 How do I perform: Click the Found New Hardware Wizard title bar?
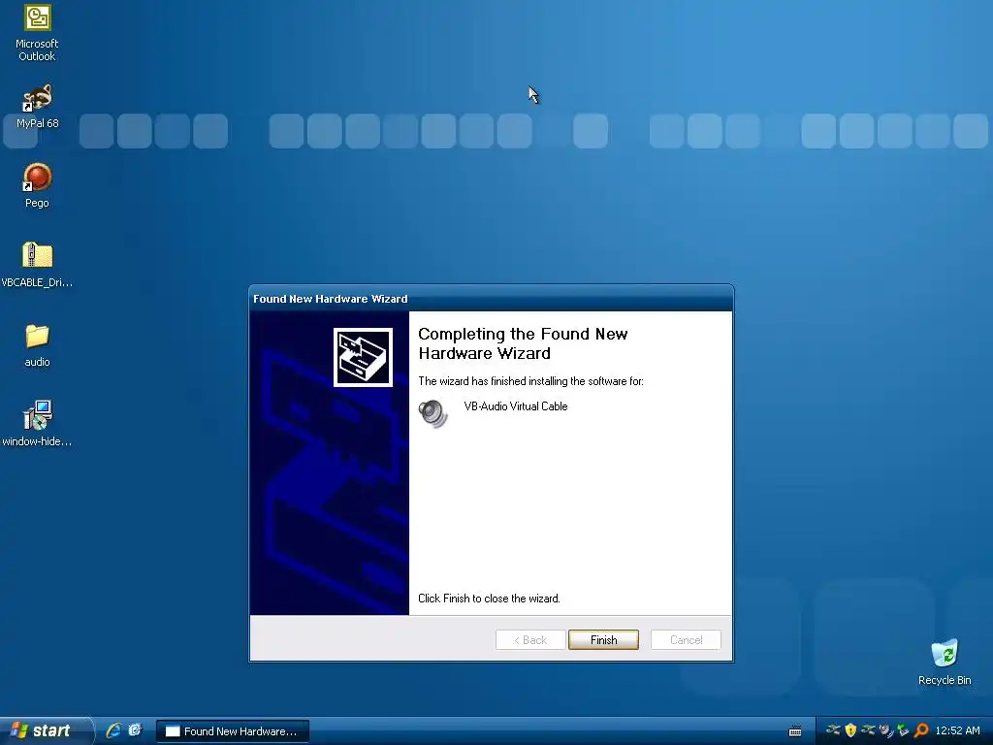(x=491, y=299)
